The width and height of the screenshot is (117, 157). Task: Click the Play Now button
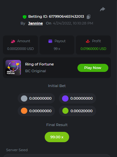click(x=93, y=68)
